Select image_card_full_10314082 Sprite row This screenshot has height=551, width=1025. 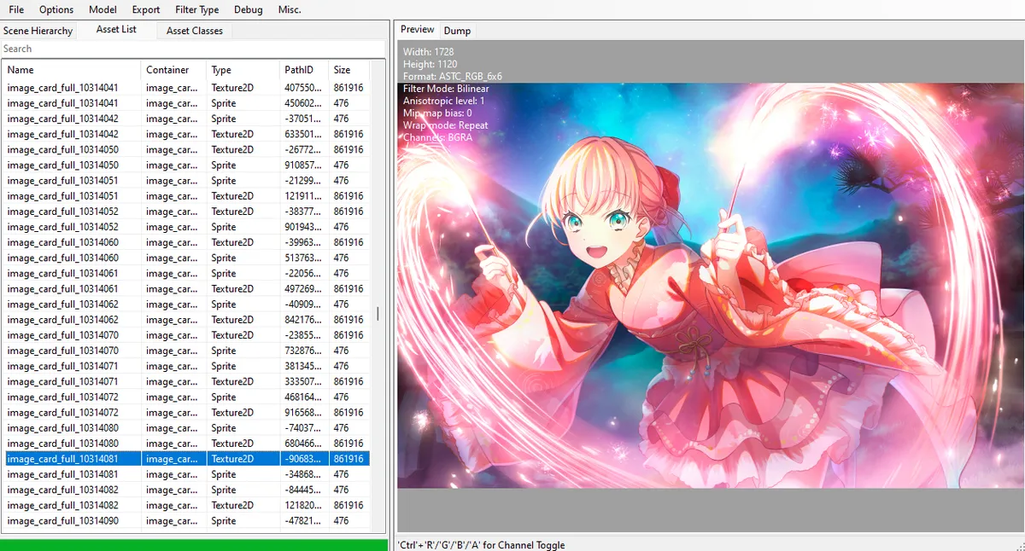click(186, 490)
